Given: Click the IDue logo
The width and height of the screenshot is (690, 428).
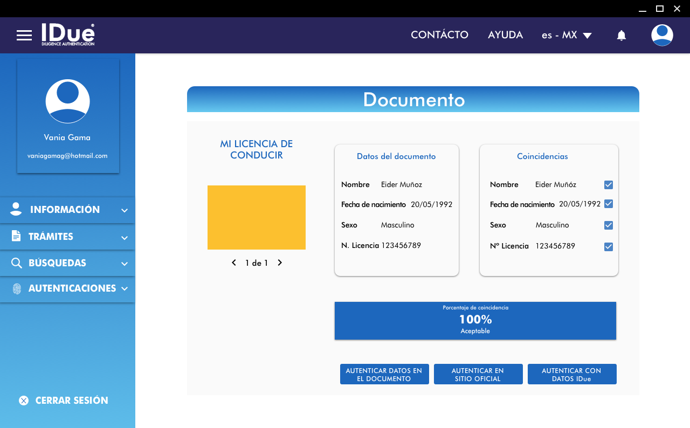Looking at the screenshot, I should (x=68, y=35).
